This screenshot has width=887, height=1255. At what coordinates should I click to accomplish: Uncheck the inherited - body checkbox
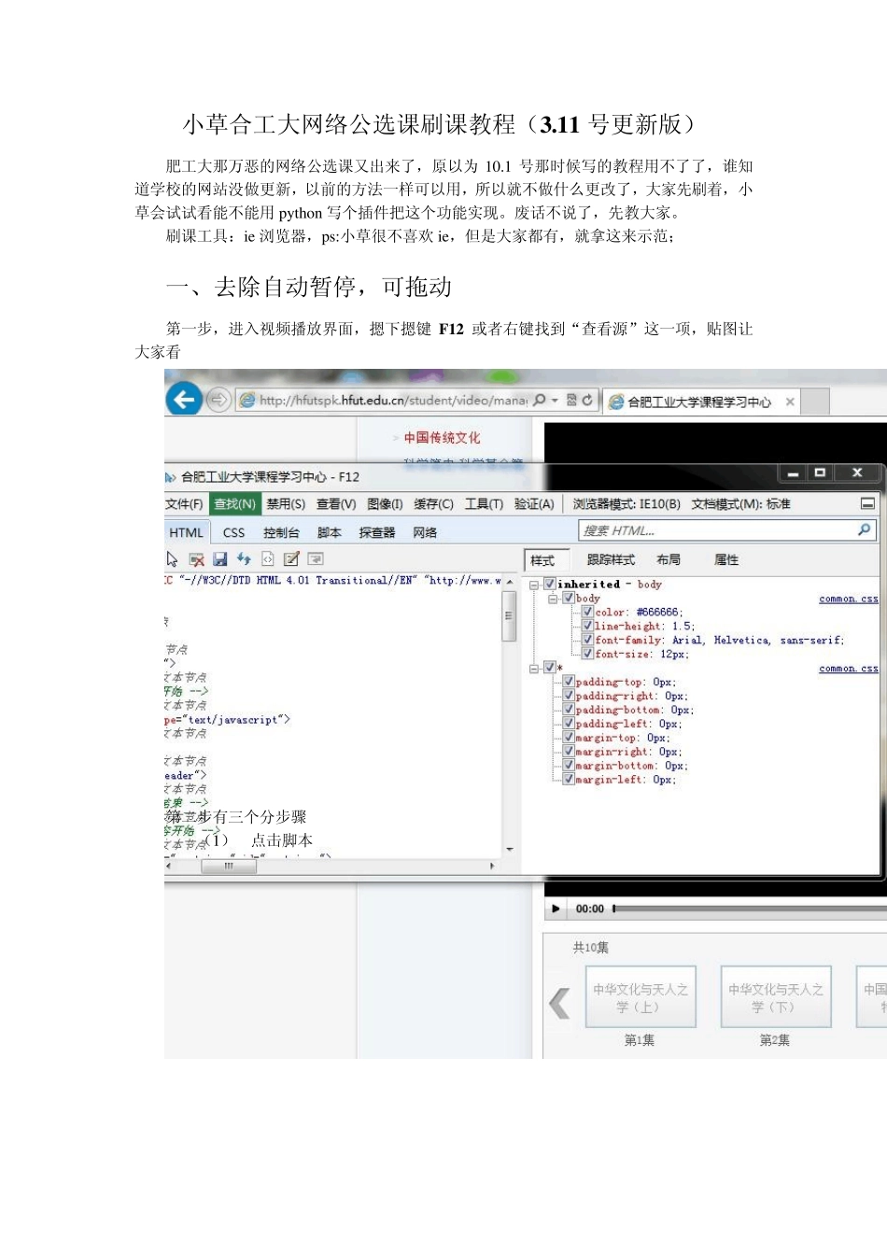(x=550, y=584)
